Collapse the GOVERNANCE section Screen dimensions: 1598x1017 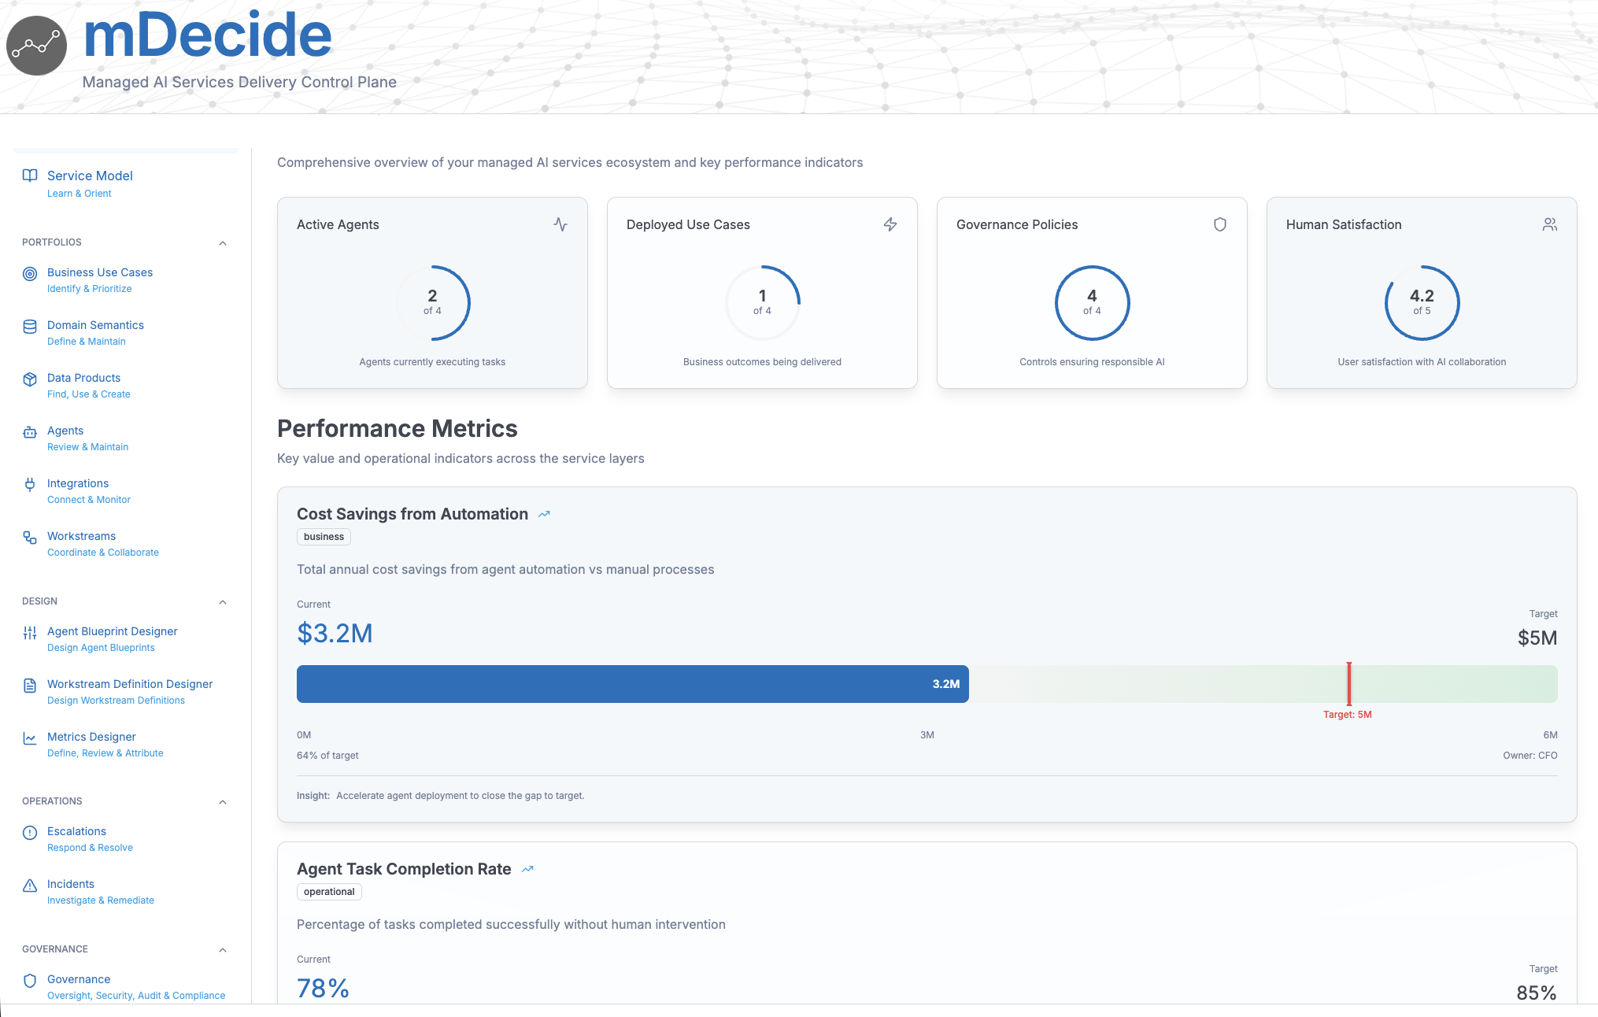click(224, 950)
